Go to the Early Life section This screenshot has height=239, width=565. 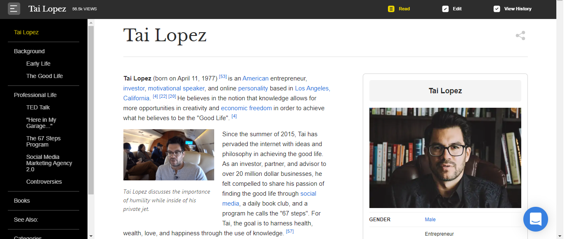[38, 63]
